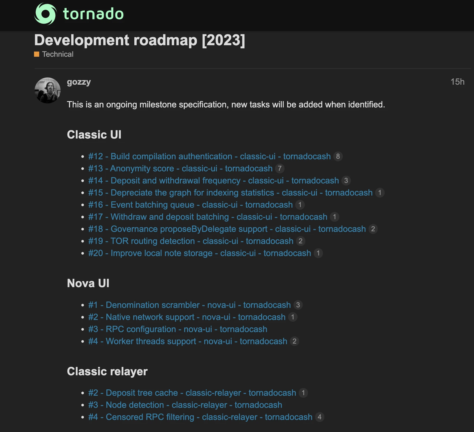Click the 15h post timestamp
474x432 pixels.
[x=457, y=82]
